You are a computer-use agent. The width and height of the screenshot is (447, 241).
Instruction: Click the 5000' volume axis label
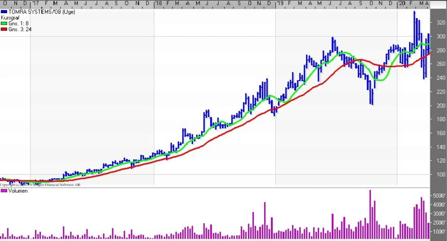point(440,196)
